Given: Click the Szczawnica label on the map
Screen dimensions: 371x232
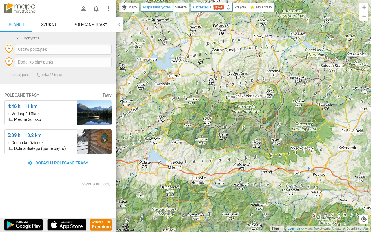Looking at the screenshot, I should (x=357, y=54).
